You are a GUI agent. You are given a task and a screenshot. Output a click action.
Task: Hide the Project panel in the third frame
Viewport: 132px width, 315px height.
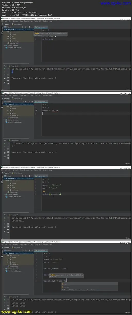coord(32,176)
